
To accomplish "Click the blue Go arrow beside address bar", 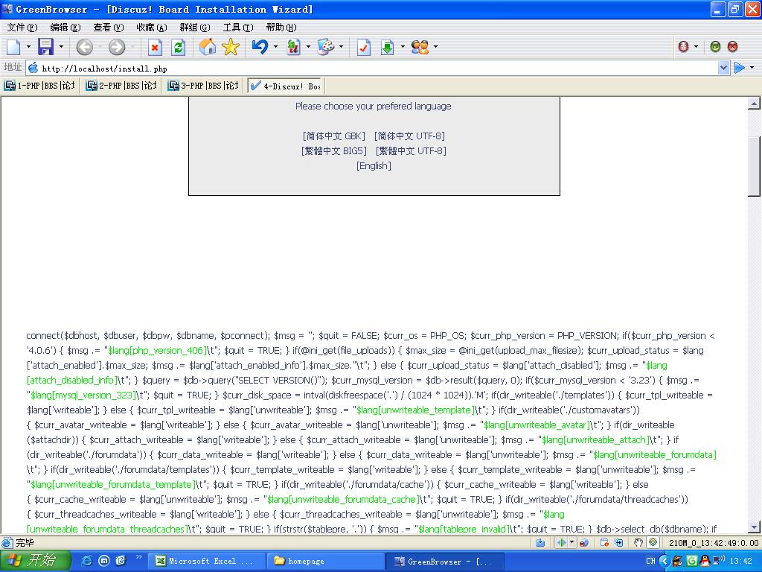I will point(740,68).
